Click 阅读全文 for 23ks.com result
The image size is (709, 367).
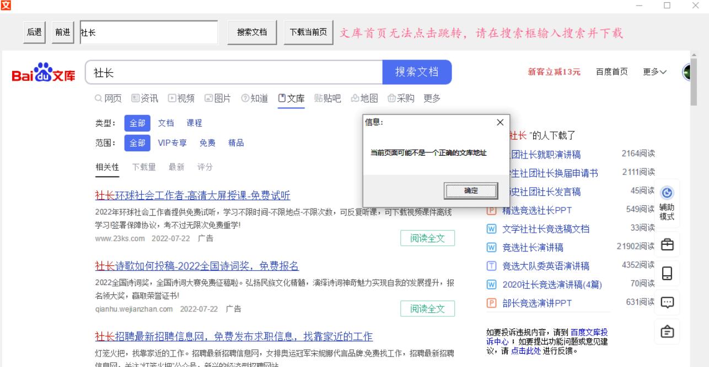(x=427, y=238)
